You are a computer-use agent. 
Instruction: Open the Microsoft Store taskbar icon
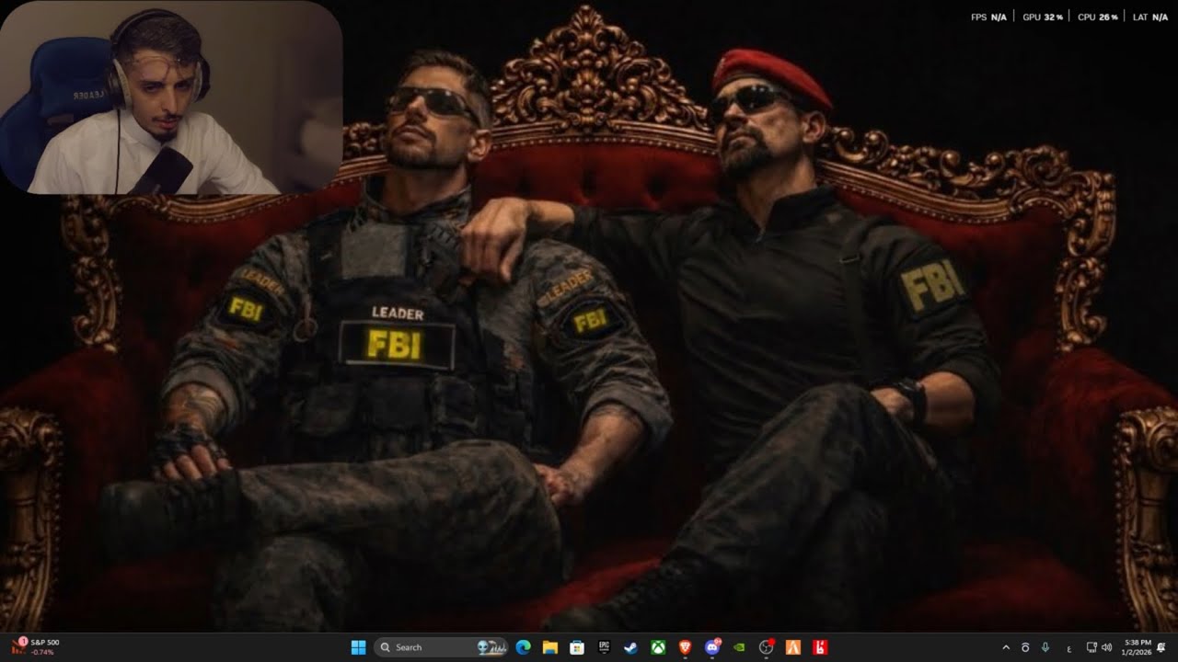577,647
